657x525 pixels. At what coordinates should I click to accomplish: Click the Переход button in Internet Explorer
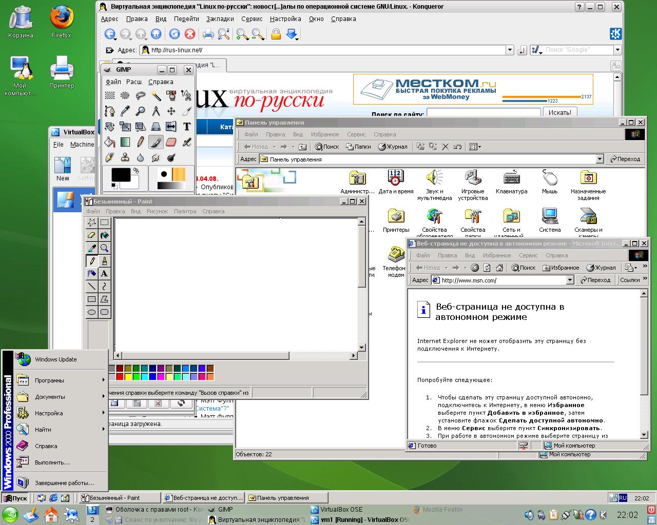[595, 280]
